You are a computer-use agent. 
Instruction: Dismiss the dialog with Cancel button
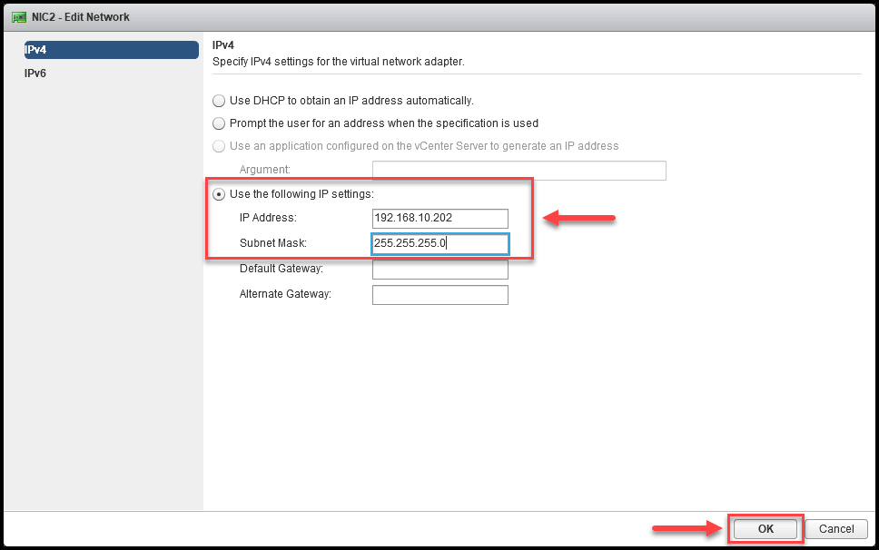836,529
